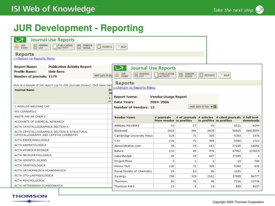Click journal ACTA PSYCHOLOGICA
The width and height of the screenshot is (275, 206).
click(x=29, y=181)
